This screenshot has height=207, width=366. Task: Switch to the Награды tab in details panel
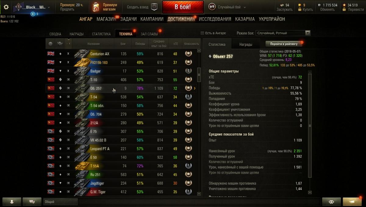coord(246,44)
